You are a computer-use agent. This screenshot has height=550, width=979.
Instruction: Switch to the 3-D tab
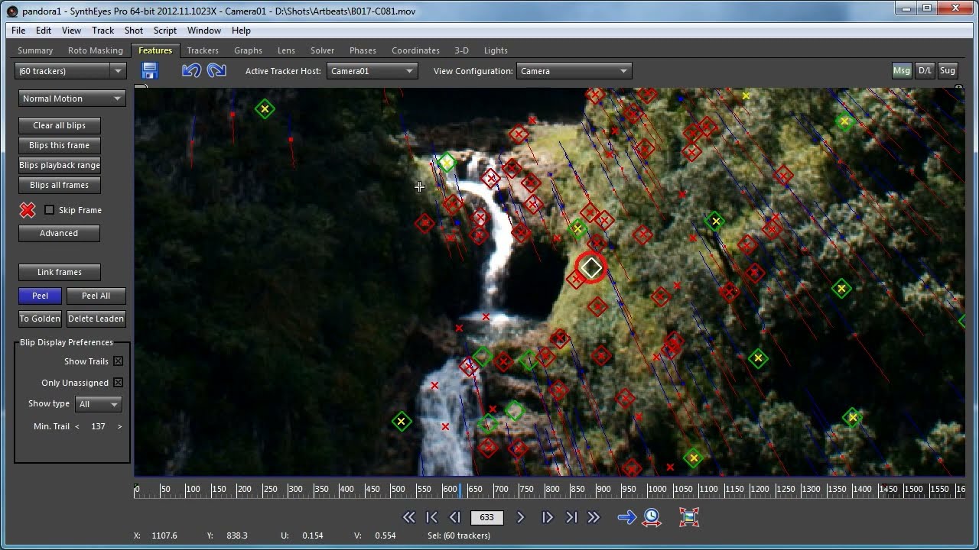click(461, 50)
